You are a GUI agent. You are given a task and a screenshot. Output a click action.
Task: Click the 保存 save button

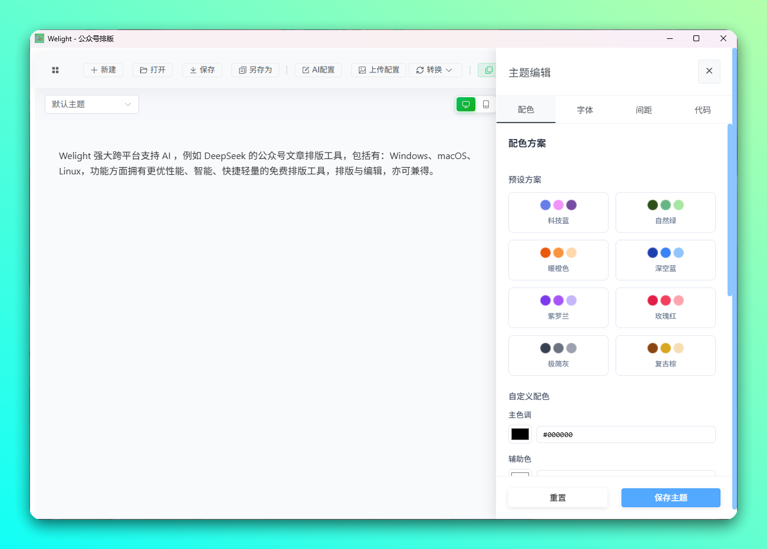click(202, 70)
